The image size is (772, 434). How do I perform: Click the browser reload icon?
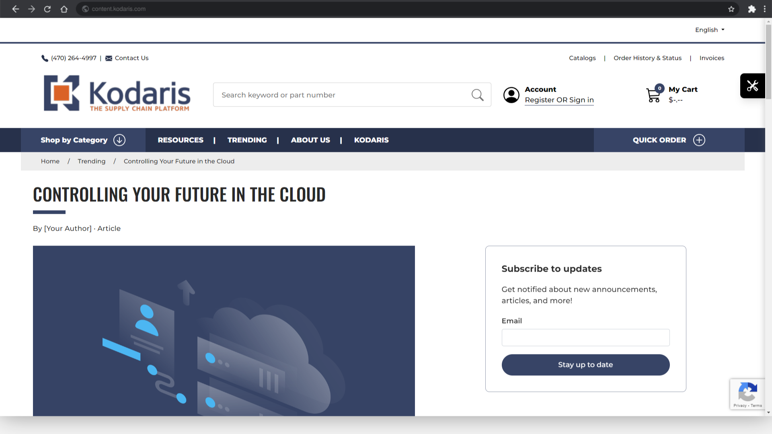click(x=47, y=9)
